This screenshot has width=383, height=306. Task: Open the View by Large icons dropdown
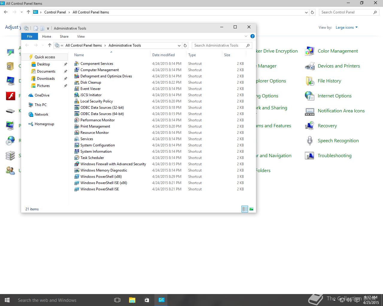click(x=346, y=27)
